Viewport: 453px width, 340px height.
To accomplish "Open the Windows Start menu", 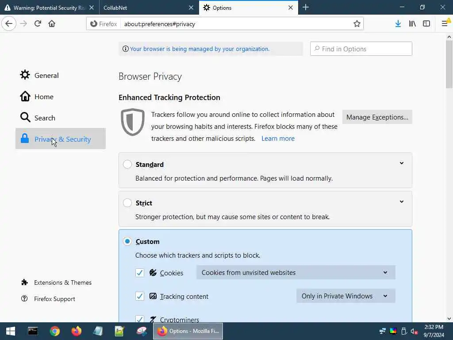I will pyautogui.click(x=11, y=331).
